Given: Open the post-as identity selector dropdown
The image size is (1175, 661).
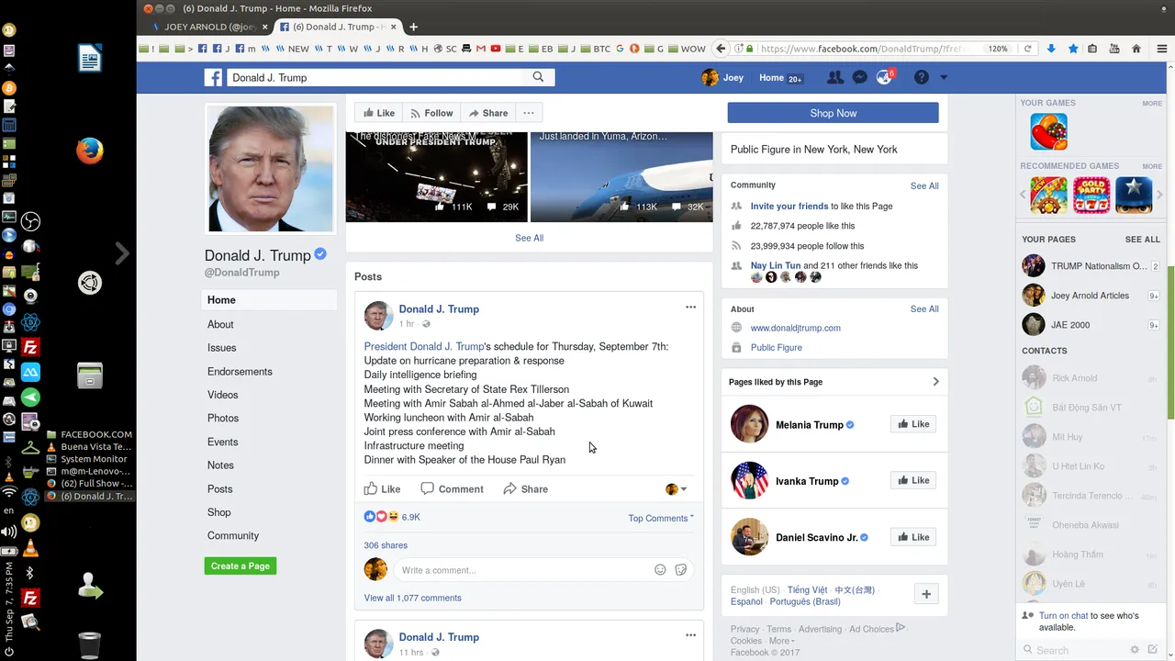Looking at the screenshot, I should pyautogui.click(x=676, y=489).
